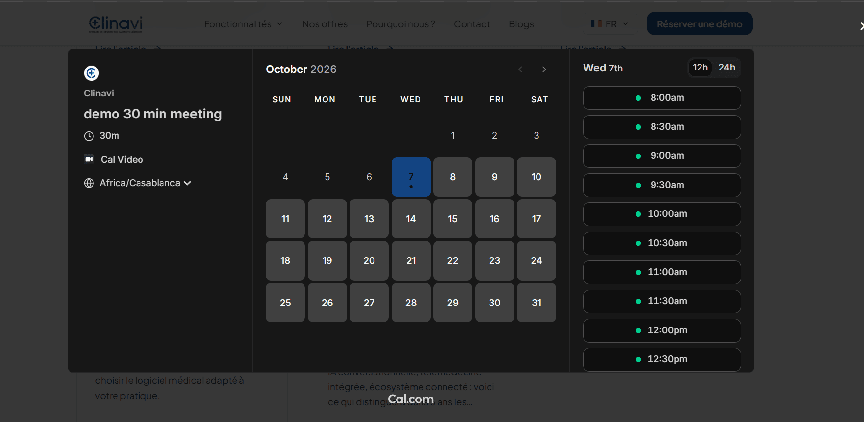This screenshot has height=422, width=864.
Task: Go to the Contact page
Action: [471, 24]
